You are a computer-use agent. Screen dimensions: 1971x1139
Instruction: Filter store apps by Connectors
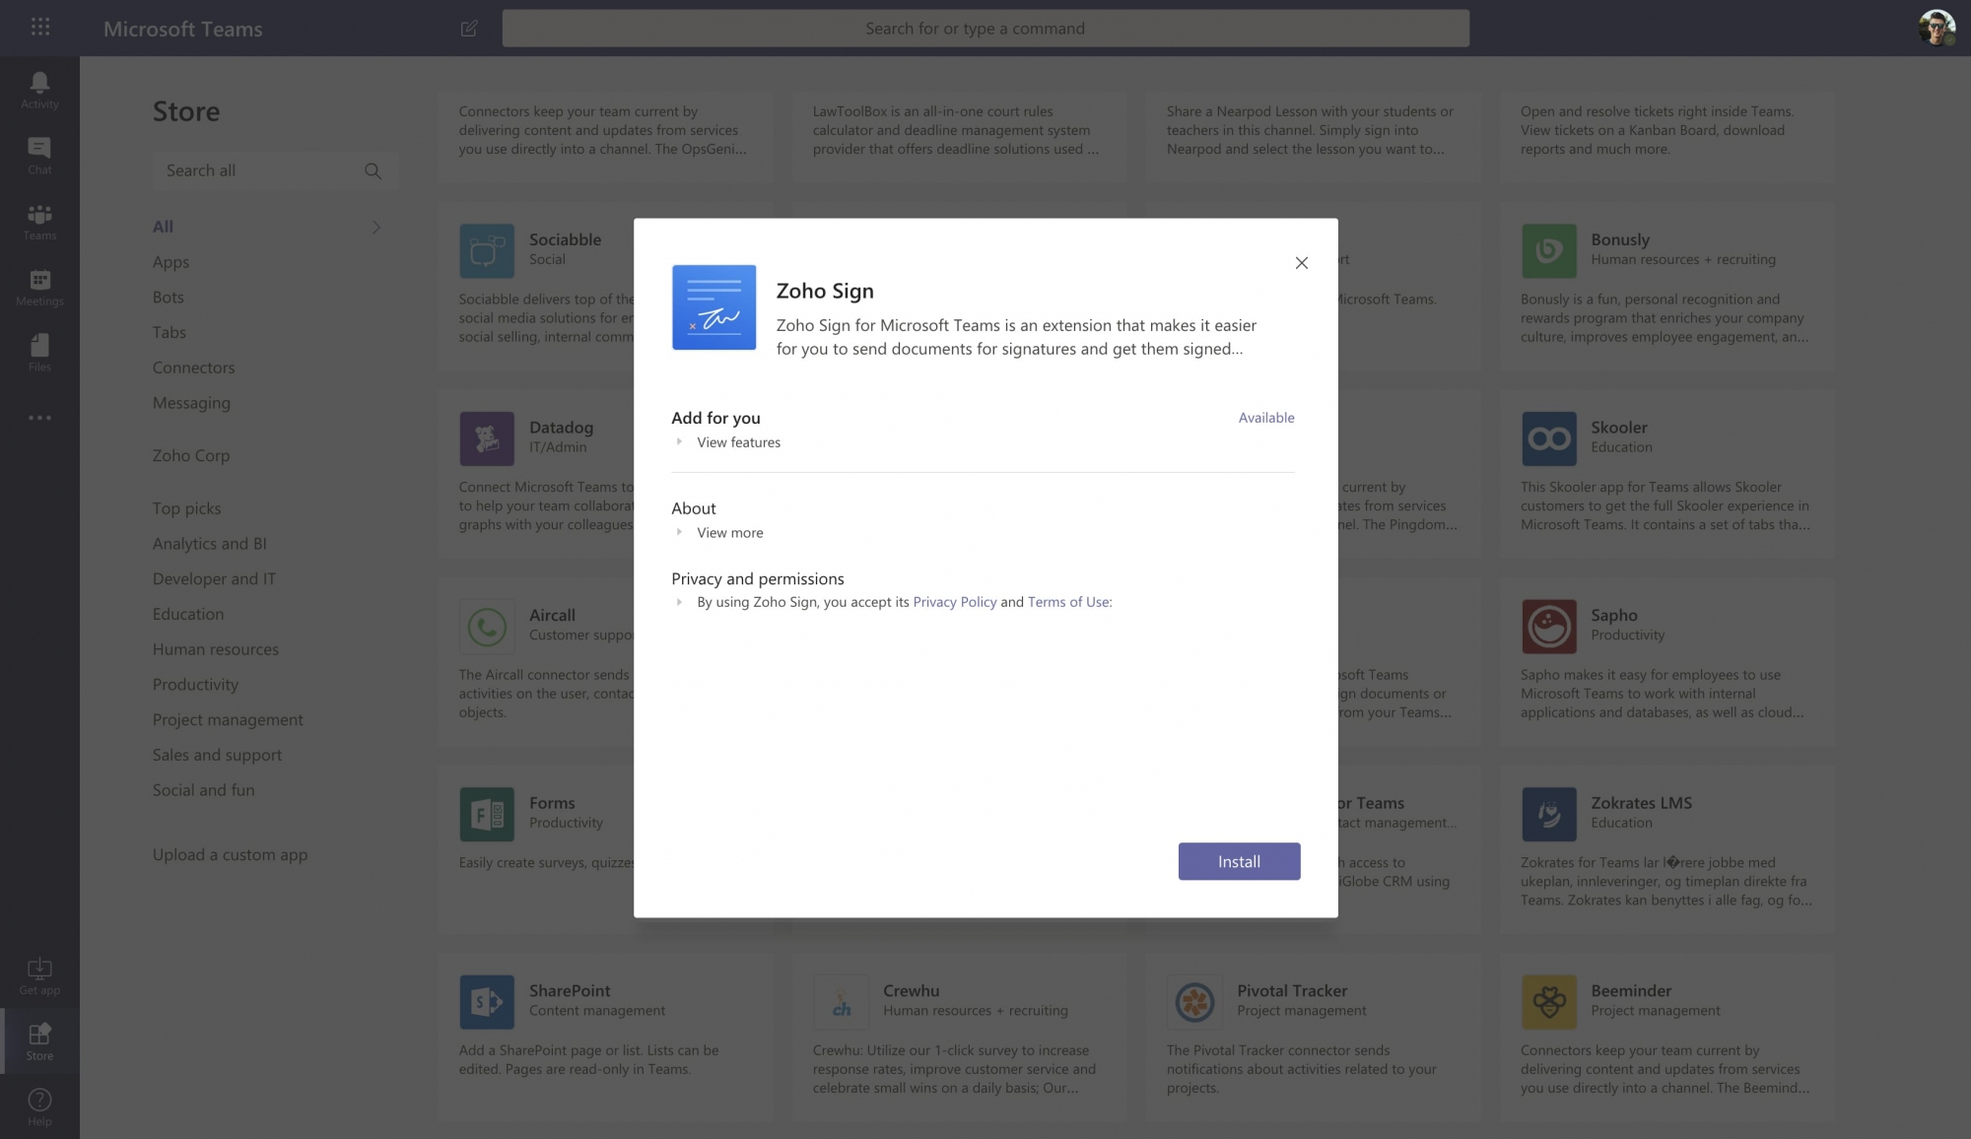click(193, 367)
